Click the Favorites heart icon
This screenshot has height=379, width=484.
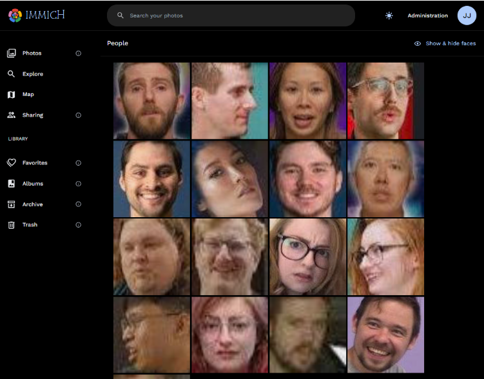[x=12, y=162]
